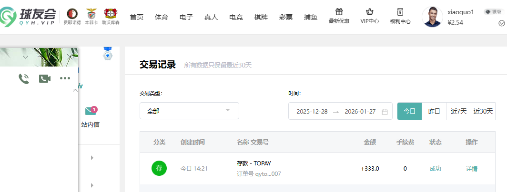Open 详情 link for TOPAY deposit
The height and width of the screenshot is (192, 507).
[471, 168]
